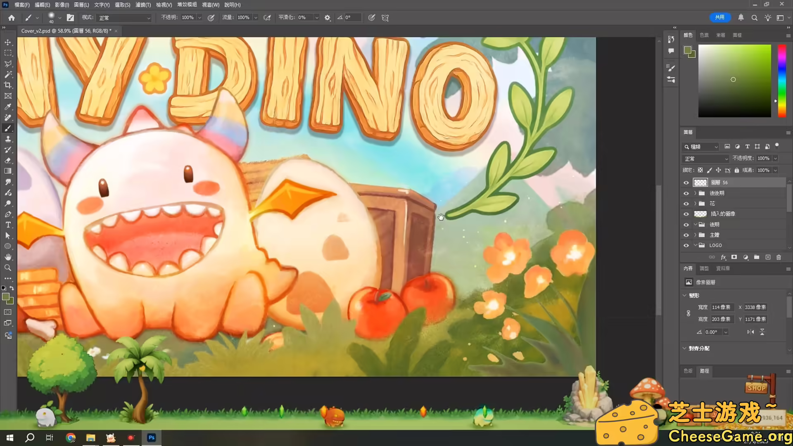
Task: Create a new layer
Action: tap(767, 257)
